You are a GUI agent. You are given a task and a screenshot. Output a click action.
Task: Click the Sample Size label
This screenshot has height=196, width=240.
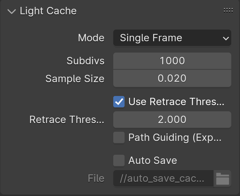(75, 79)
